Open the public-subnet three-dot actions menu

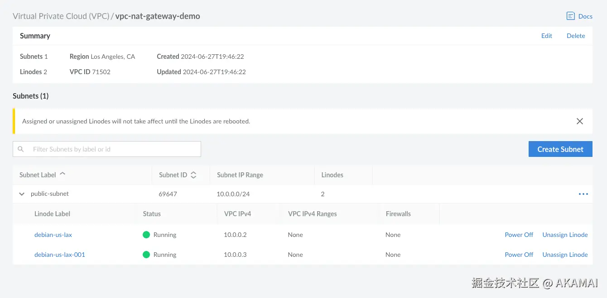pyautogui.click(x=583, y=194)
